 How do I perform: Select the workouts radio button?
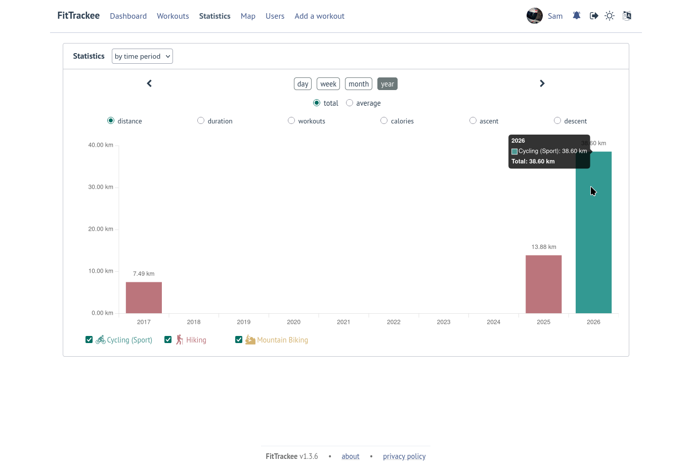click(x=291, y=120)
